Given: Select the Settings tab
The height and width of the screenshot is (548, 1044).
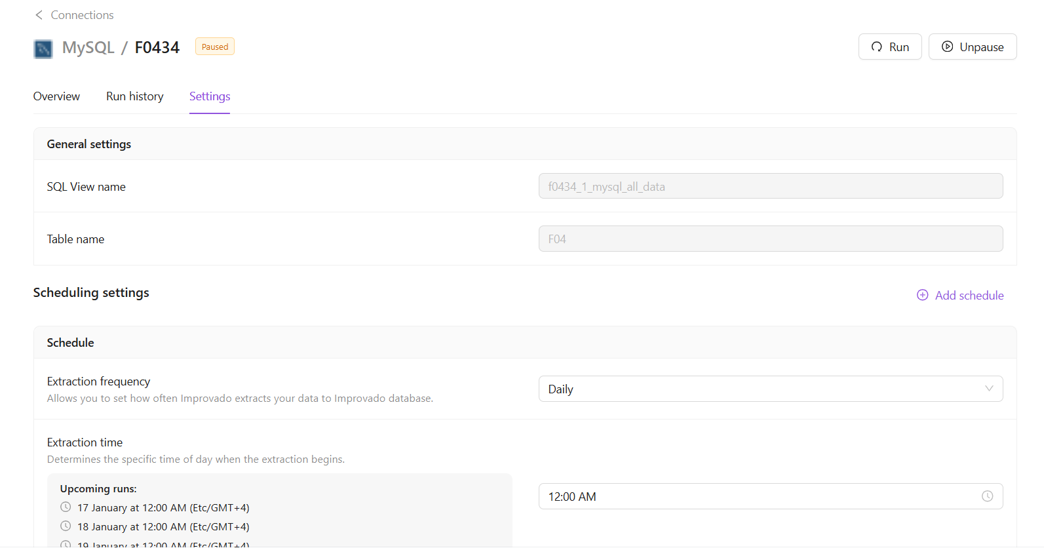Looking at the screenshot, I should (210, 96).
